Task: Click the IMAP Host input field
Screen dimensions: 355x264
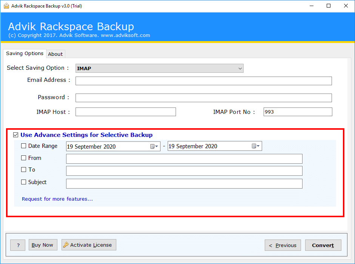Action: tap(126, 112)
